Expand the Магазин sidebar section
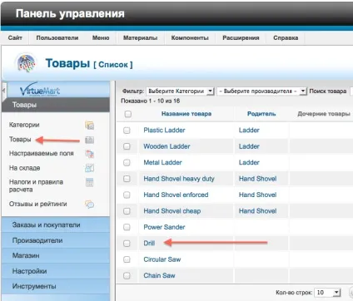 [56, 255]
